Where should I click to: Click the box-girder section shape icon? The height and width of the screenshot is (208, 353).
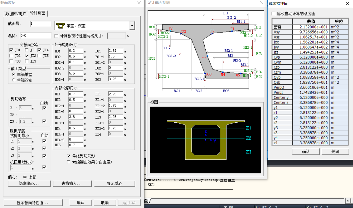[60, 26]
